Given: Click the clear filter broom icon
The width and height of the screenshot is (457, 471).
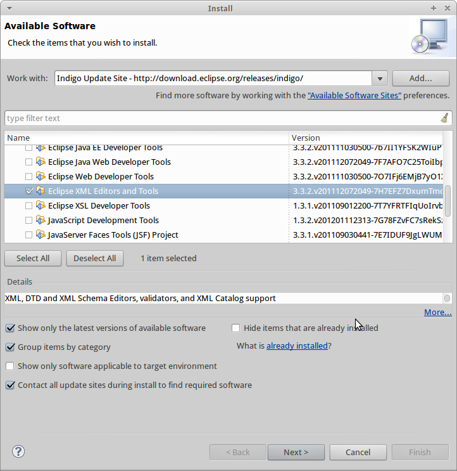Looking at the screenshot, I should tap(444, 118).
